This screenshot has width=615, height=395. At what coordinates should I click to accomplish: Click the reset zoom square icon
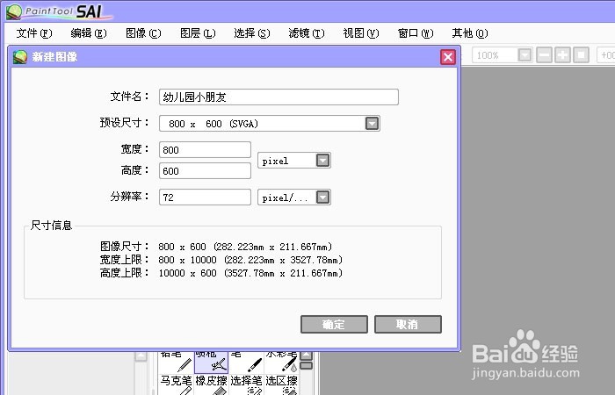[582, 55]
